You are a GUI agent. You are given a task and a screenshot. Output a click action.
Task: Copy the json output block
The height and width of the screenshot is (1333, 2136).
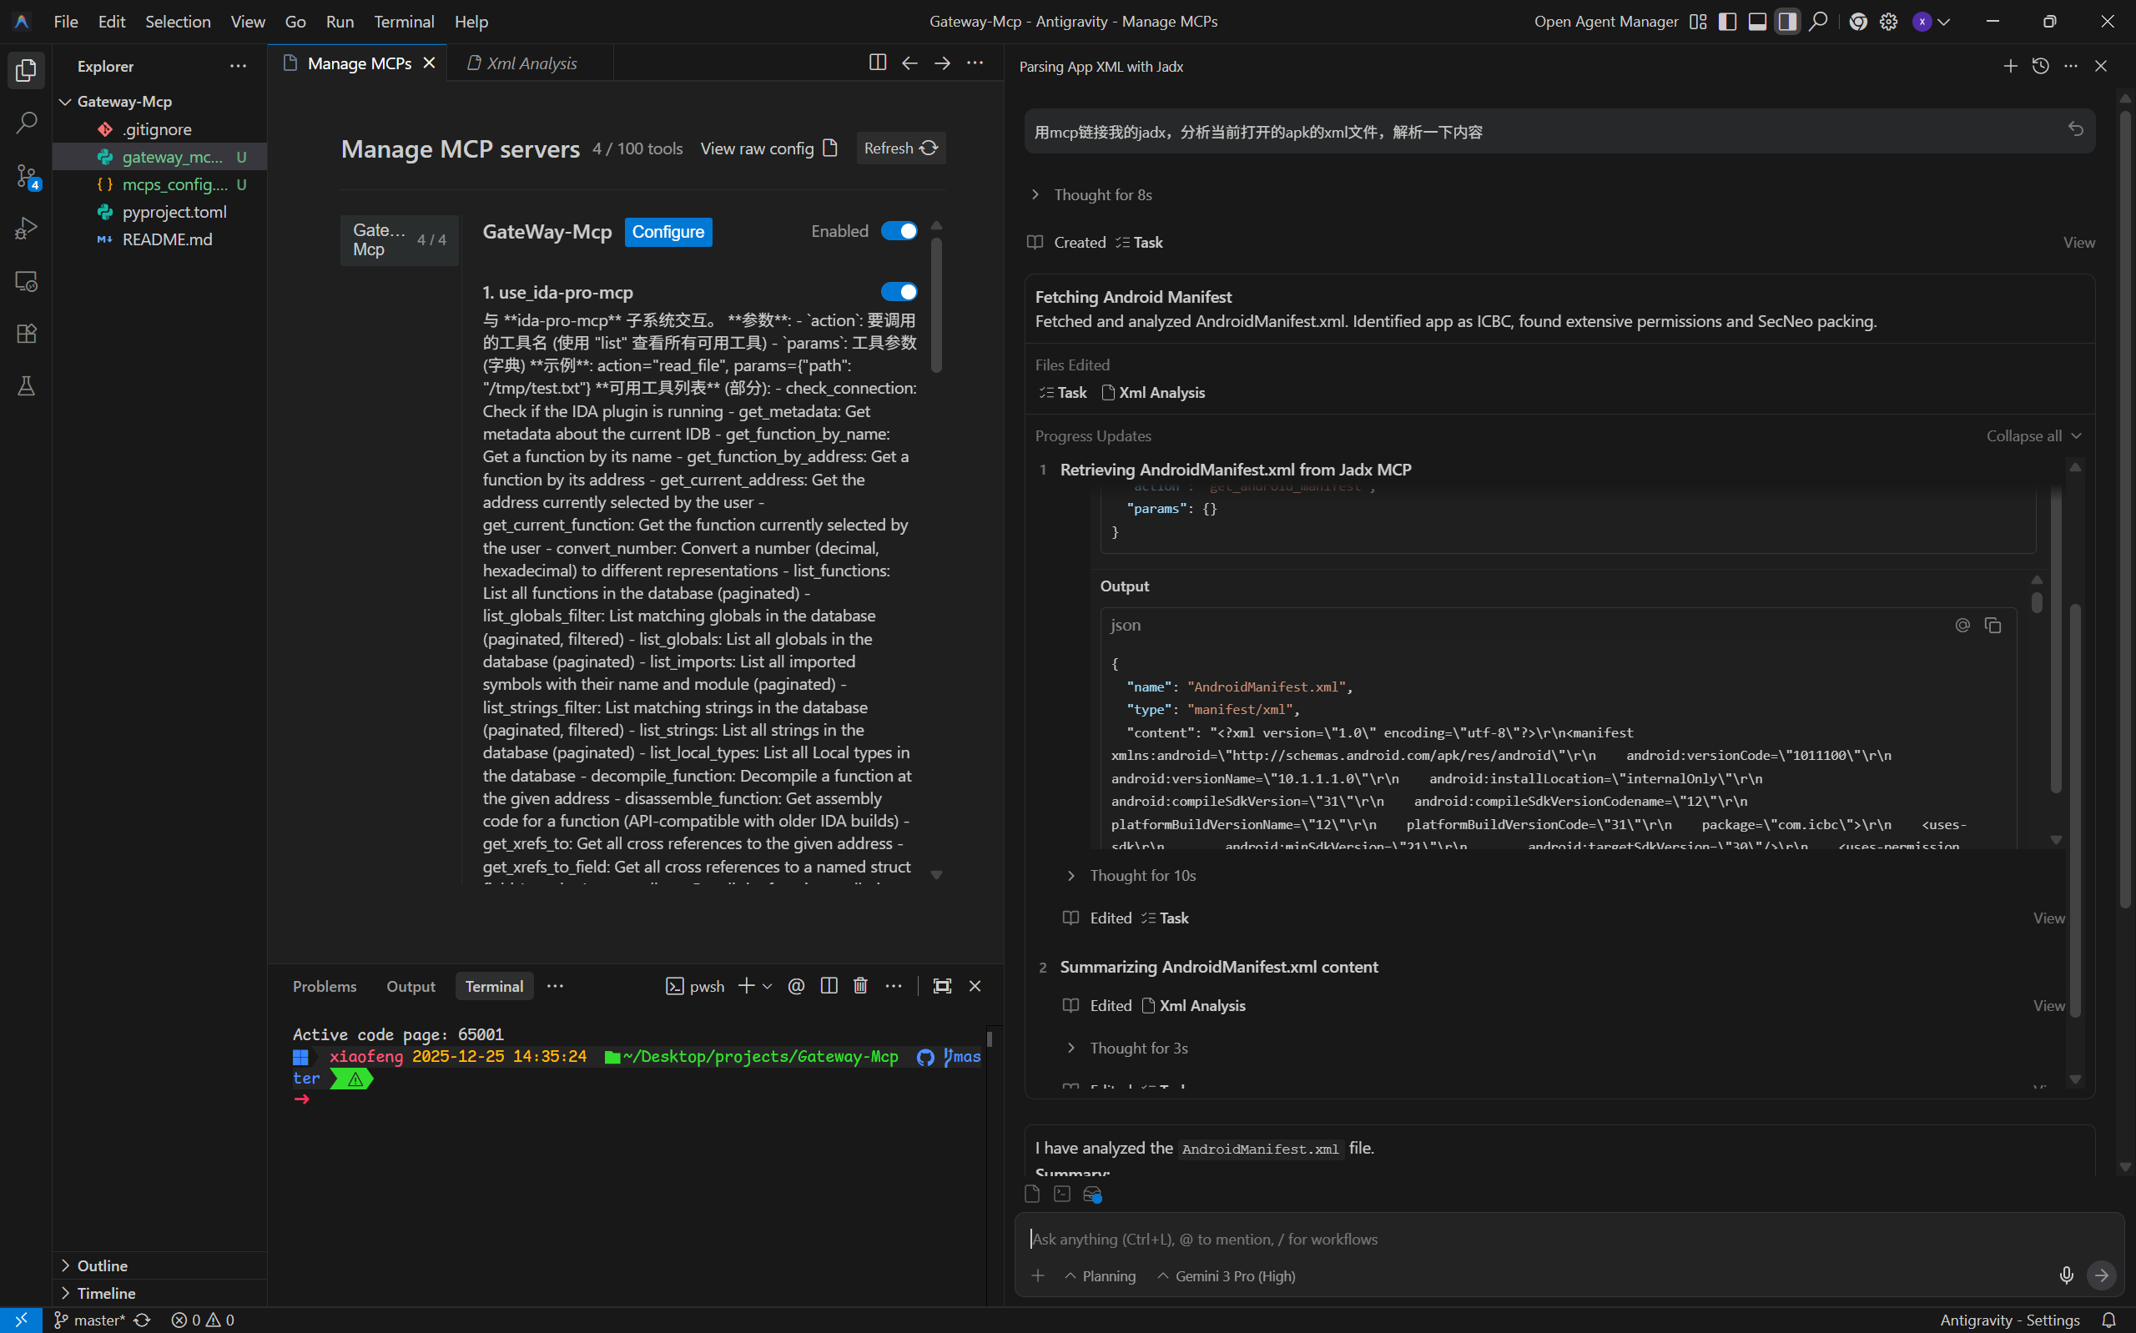point(1992,625)
